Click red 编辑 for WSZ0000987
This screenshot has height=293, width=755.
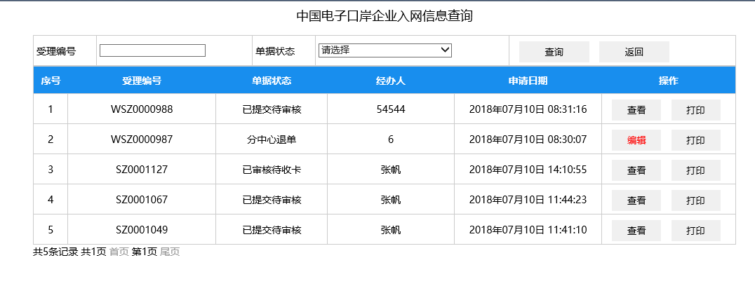[636, 140]
